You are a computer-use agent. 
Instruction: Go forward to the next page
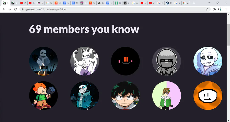coord(10,9)
